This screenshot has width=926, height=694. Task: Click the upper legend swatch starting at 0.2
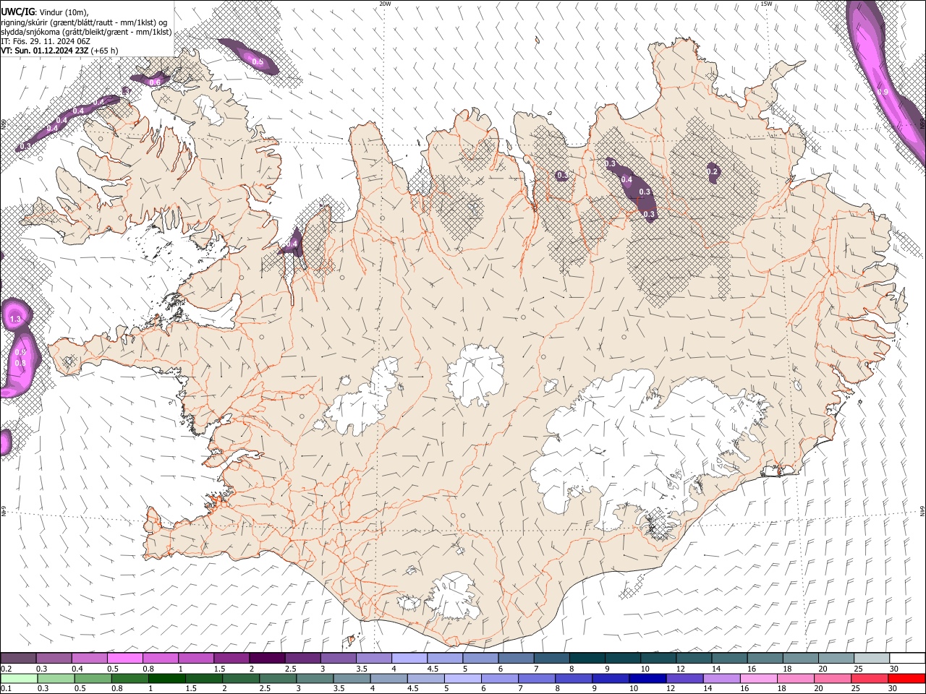tap(18, 658)
